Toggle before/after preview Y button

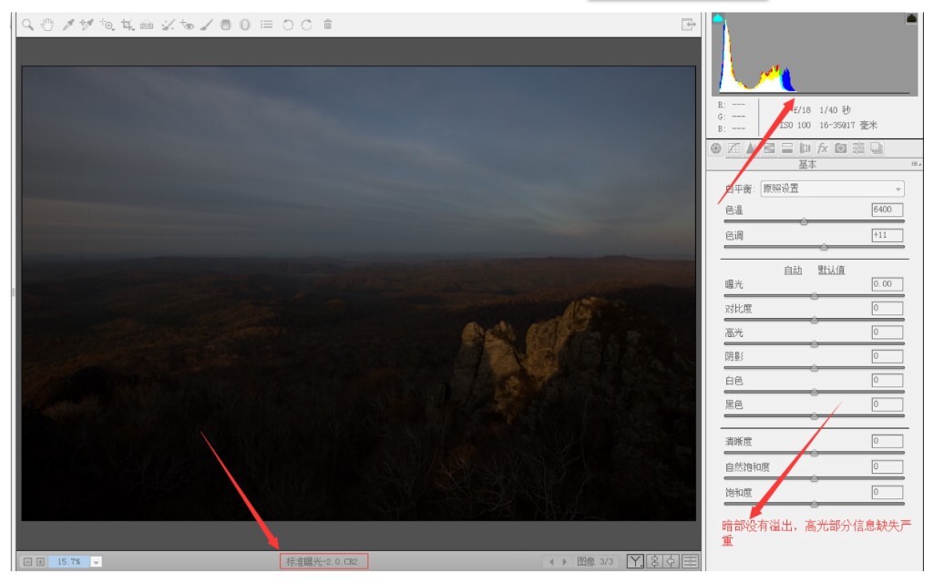tap(635, 561)
